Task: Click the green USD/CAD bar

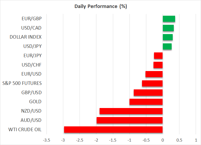Action: point(168,28)
